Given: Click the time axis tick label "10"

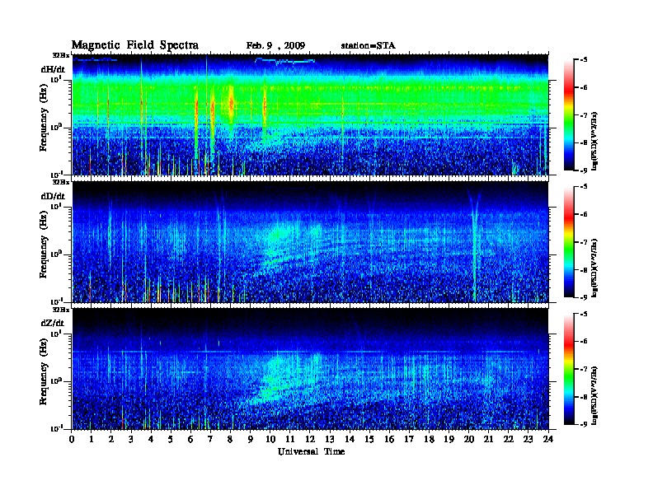Looking at the screenshot, I should [x=270, y=439].
